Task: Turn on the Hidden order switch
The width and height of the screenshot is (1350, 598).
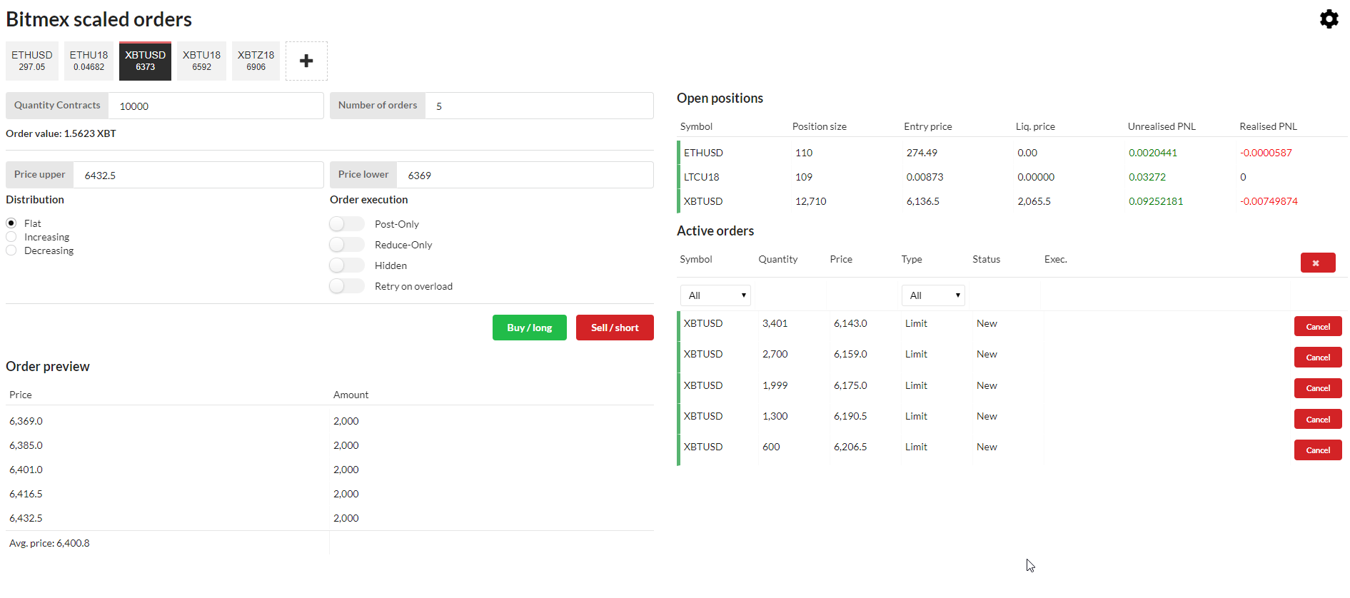Action: pyautogui.click(x=347, y=265)
